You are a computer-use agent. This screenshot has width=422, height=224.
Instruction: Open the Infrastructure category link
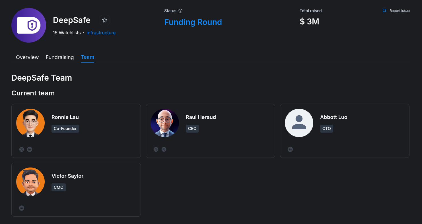pyautogui.click(x=101, y=33)
